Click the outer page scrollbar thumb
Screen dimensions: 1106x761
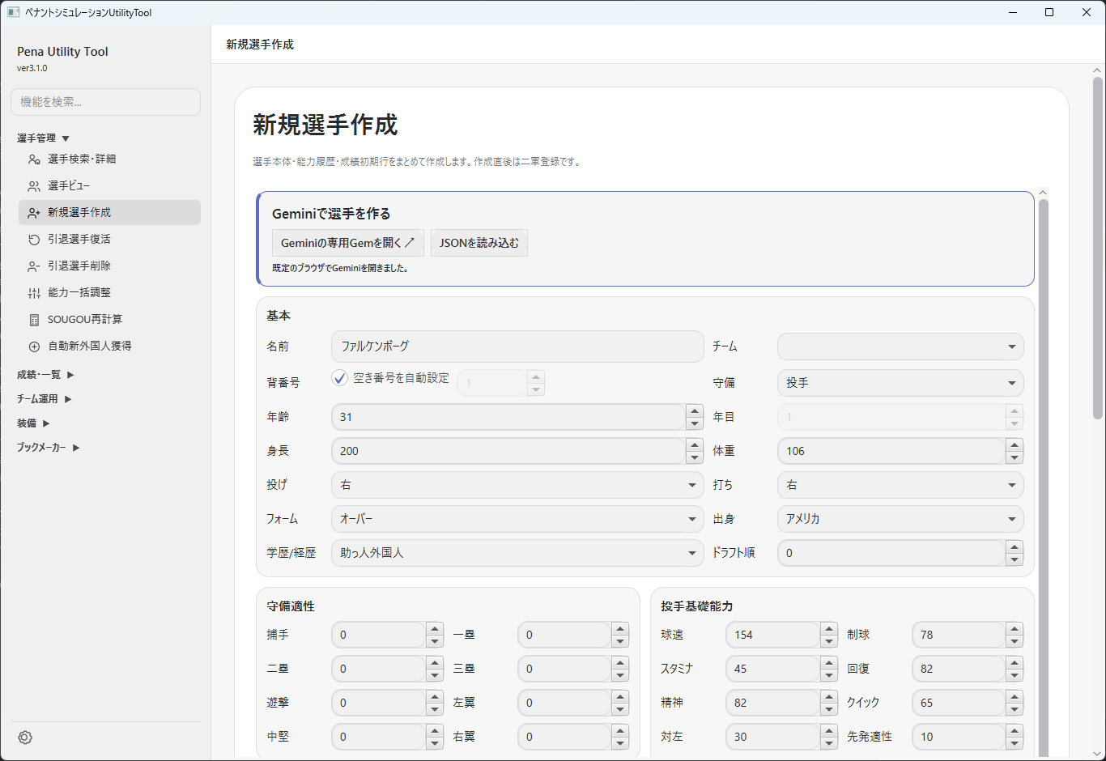tap(1098, 248)
